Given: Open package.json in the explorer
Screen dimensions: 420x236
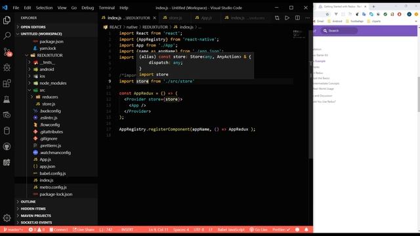Looking at the screenshot, I should [x=51, y=42].
